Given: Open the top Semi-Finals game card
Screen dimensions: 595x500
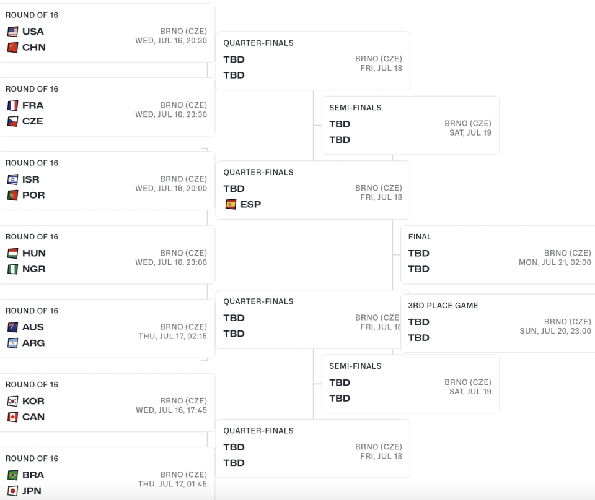Looking at the screenshot, I should 410,126.
